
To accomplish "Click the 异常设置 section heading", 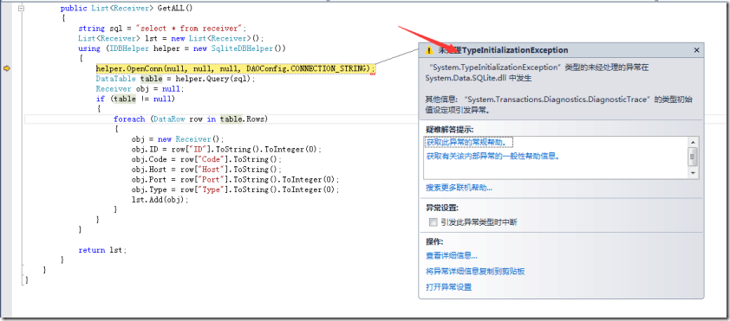I will coord(442,209).
